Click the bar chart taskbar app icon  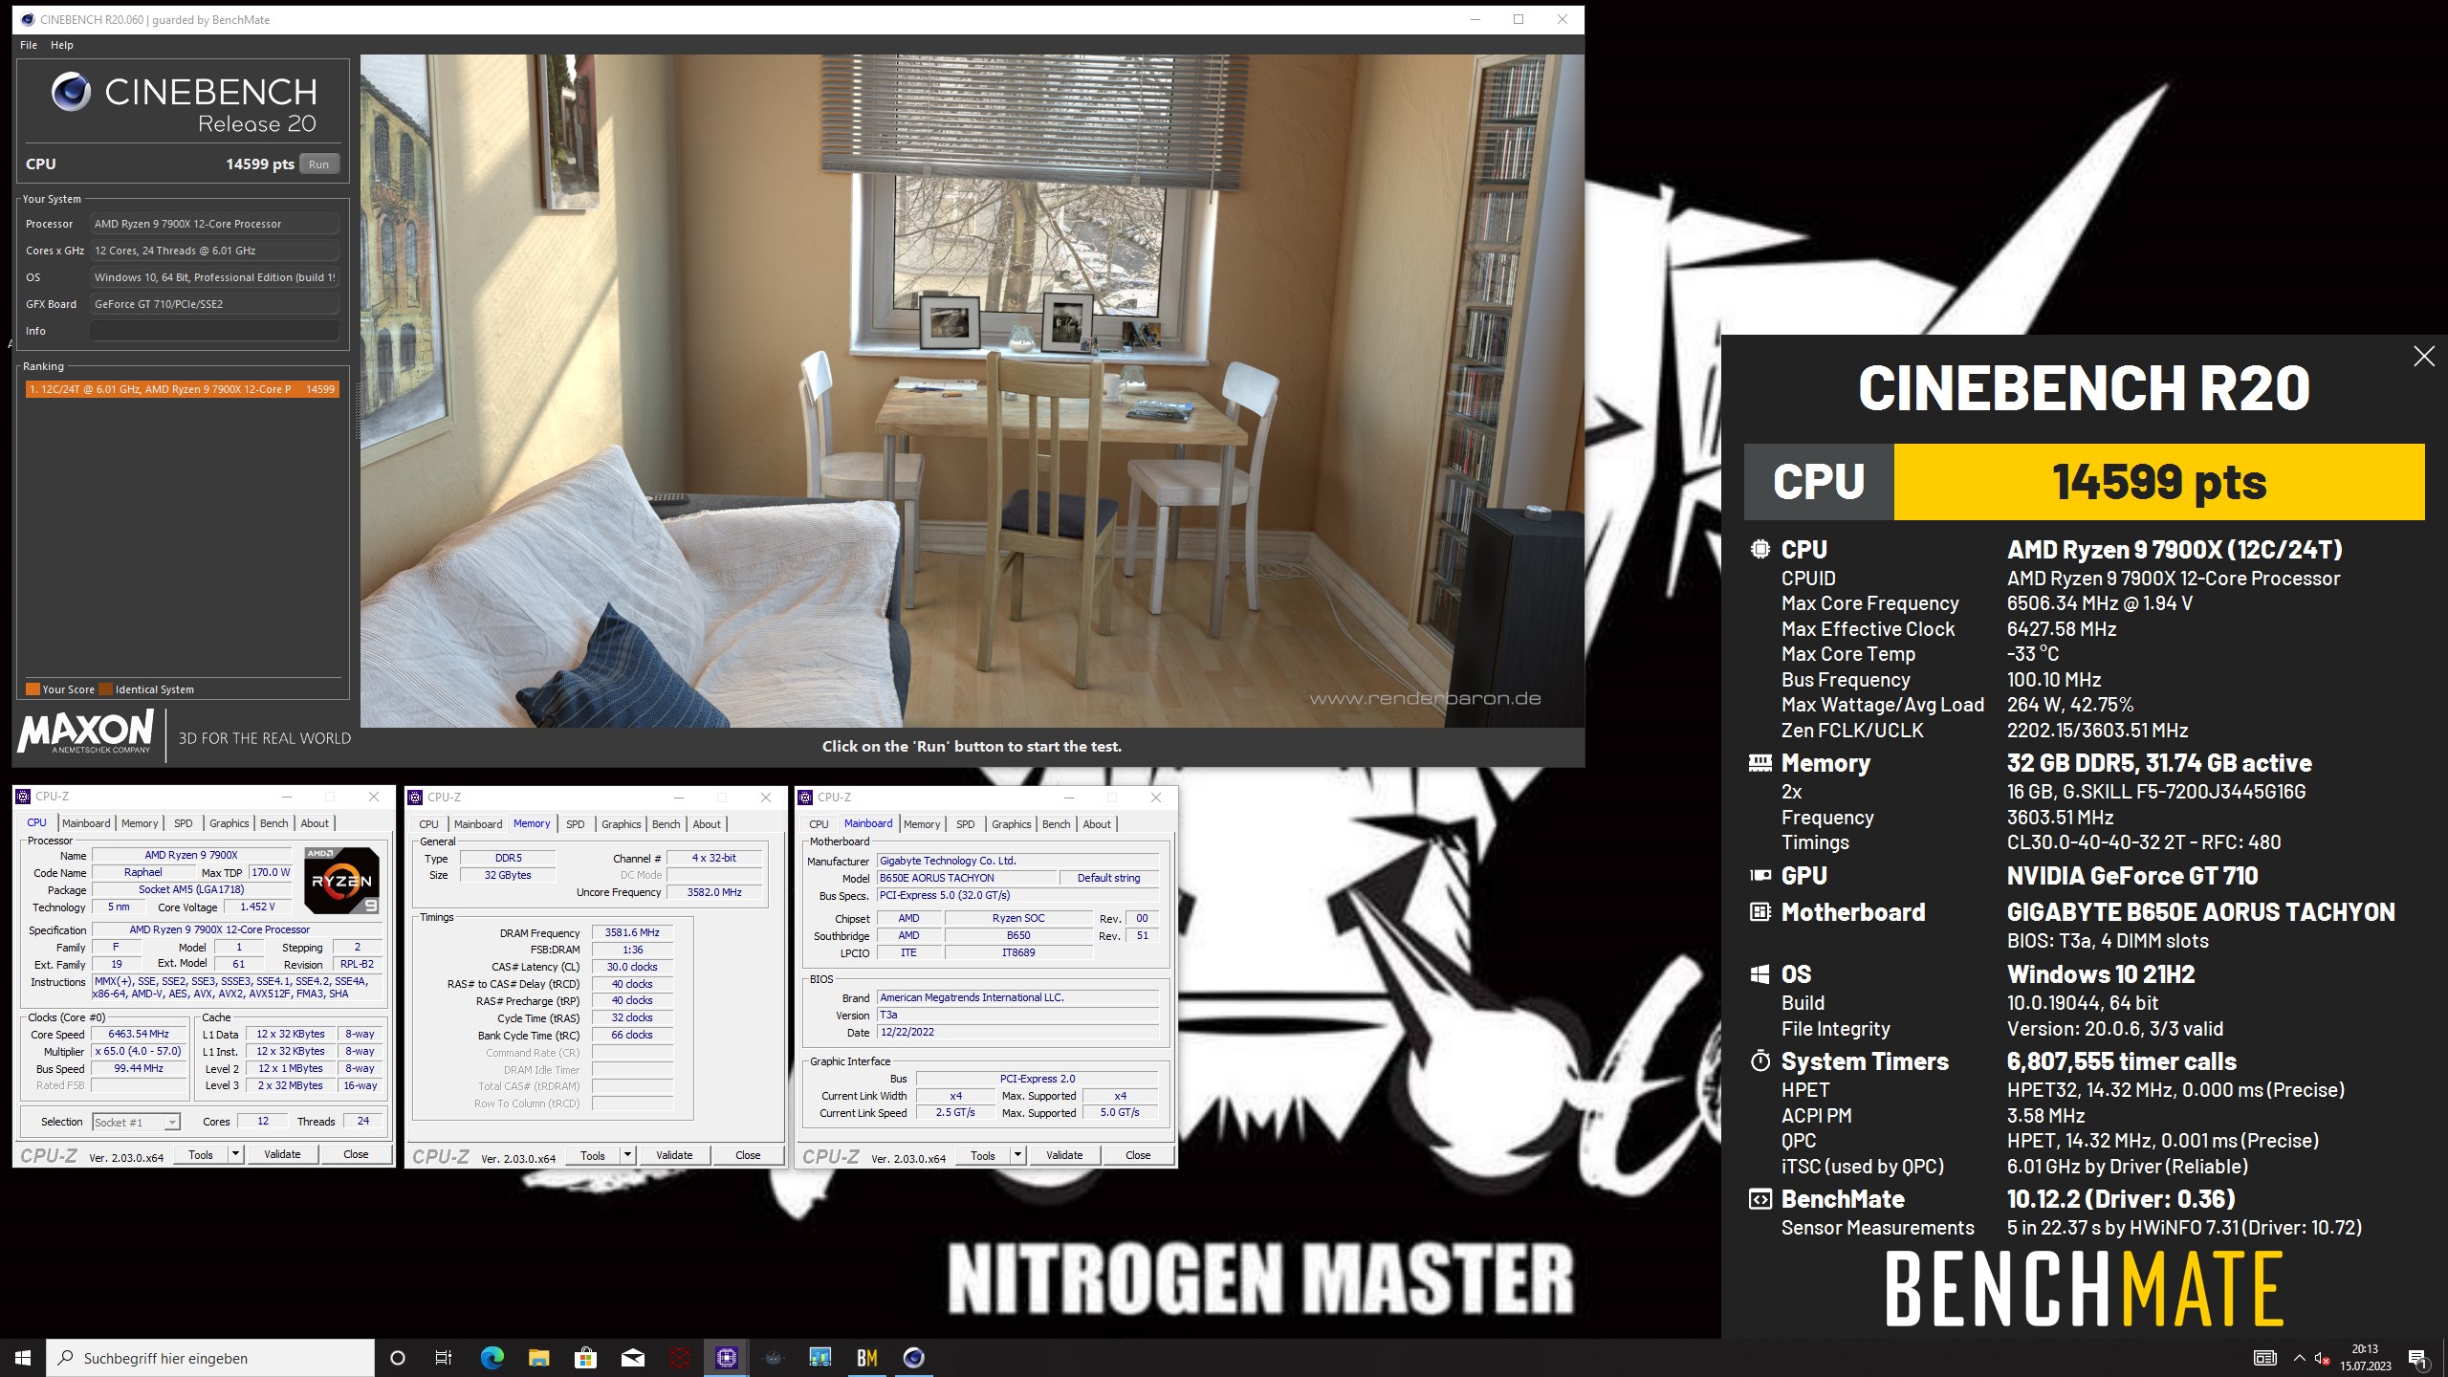[820, 1358]
